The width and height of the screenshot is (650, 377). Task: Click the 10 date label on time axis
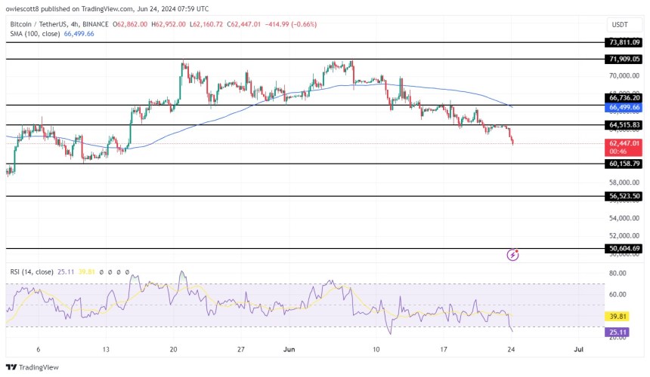click(x=376, y=350)
